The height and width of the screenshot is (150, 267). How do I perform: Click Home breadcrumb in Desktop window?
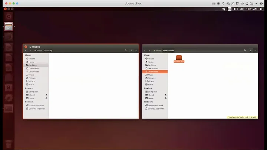(38, 50)
